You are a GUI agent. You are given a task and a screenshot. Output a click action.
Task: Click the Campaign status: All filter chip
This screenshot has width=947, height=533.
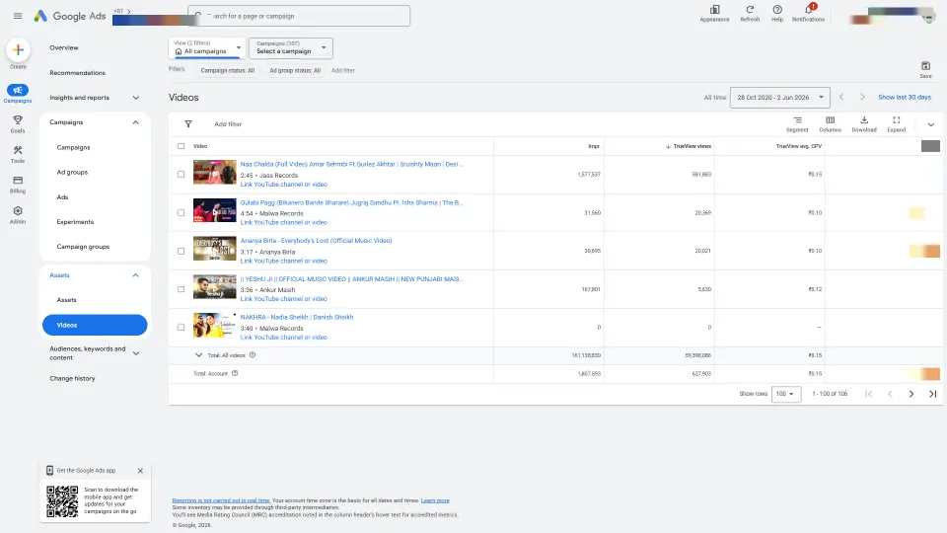coord(228,71)
